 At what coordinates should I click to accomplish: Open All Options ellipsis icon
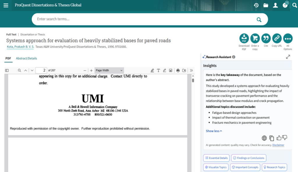288,38
